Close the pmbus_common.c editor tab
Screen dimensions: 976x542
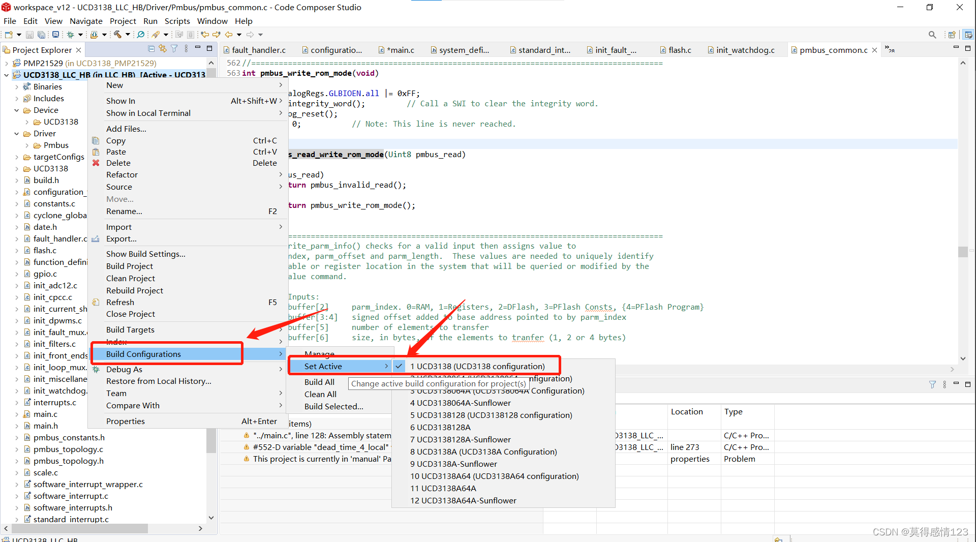[875, 50]
